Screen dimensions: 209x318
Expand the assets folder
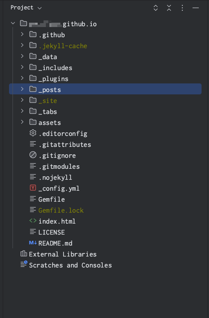coord(22,122)
